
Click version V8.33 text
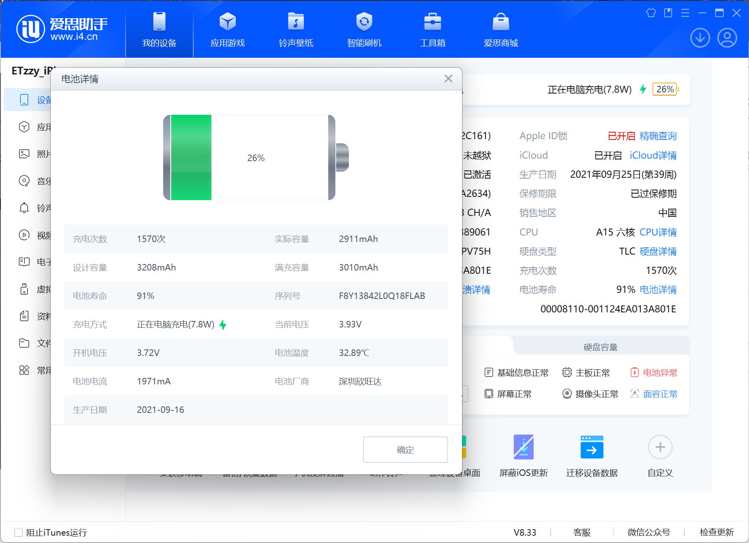click(525, 532)
